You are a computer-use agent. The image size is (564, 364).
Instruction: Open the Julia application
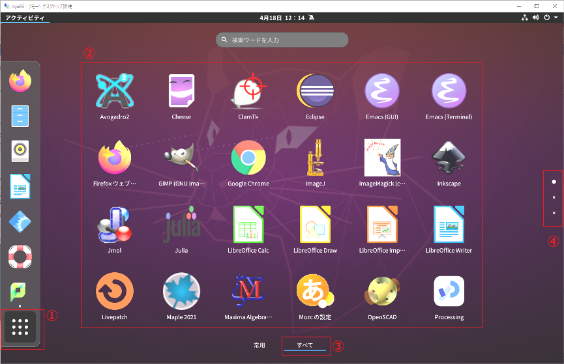click(181, 224)
